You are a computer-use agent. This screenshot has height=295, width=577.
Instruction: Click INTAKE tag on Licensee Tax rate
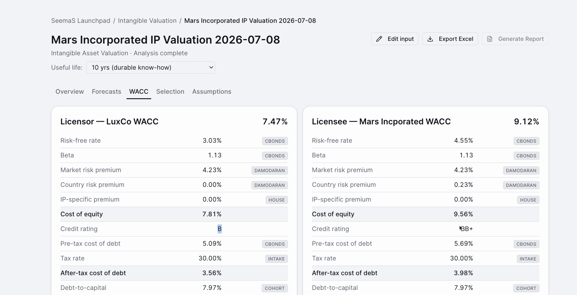point(528,259)
